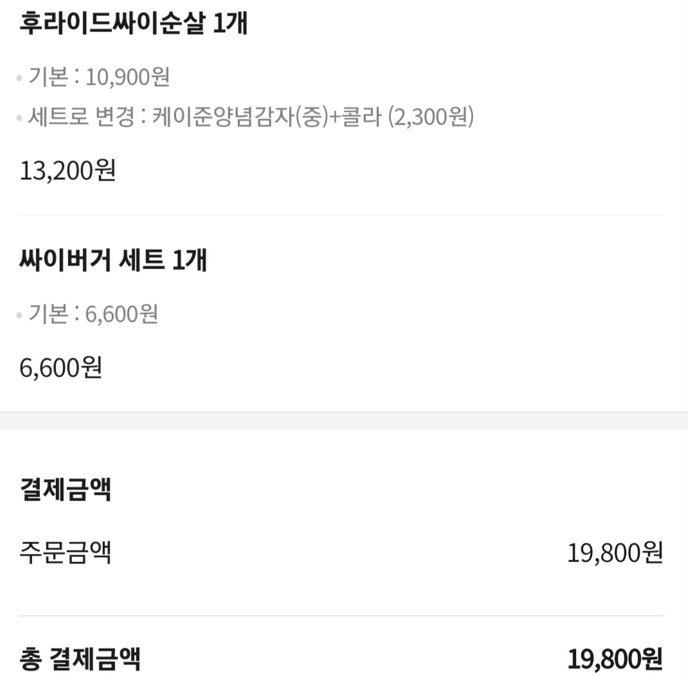Select the 싸이버거 세트 1개 item title
This screenshot has height=679, width=688.
tap(113, 260)
